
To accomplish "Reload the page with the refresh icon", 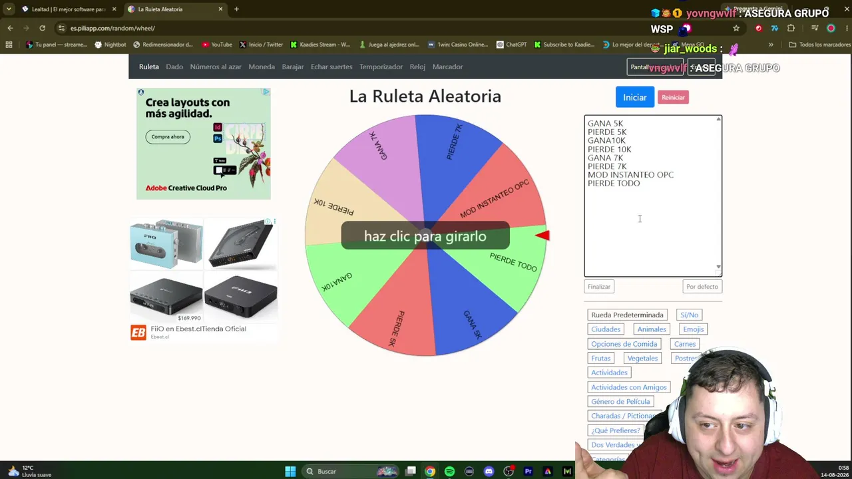I will pos(42,28).
